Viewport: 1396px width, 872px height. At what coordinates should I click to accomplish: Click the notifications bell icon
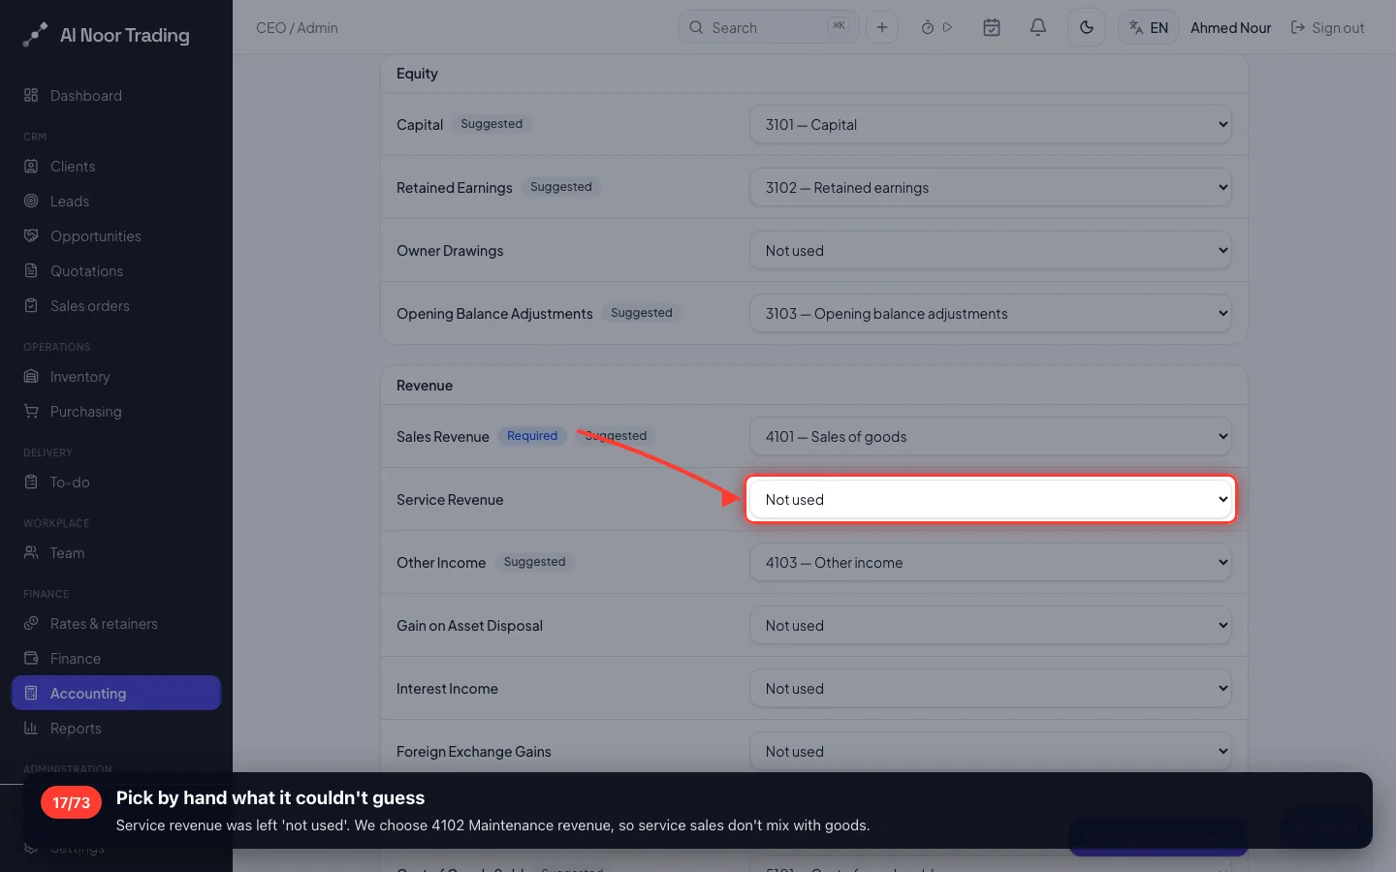pyautogui.click(x=1037, y=27)
